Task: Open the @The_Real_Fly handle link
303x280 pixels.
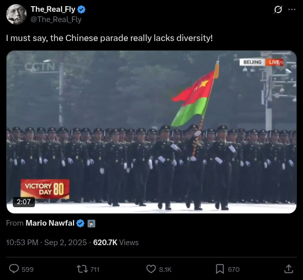Action: (56, 19)
